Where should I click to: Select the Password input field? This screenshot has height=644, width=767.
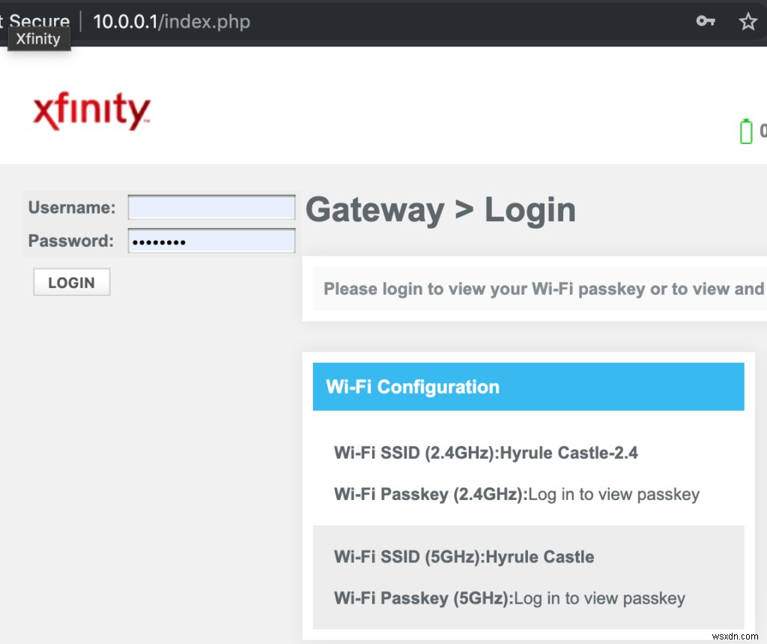click(x=211, y=241)
